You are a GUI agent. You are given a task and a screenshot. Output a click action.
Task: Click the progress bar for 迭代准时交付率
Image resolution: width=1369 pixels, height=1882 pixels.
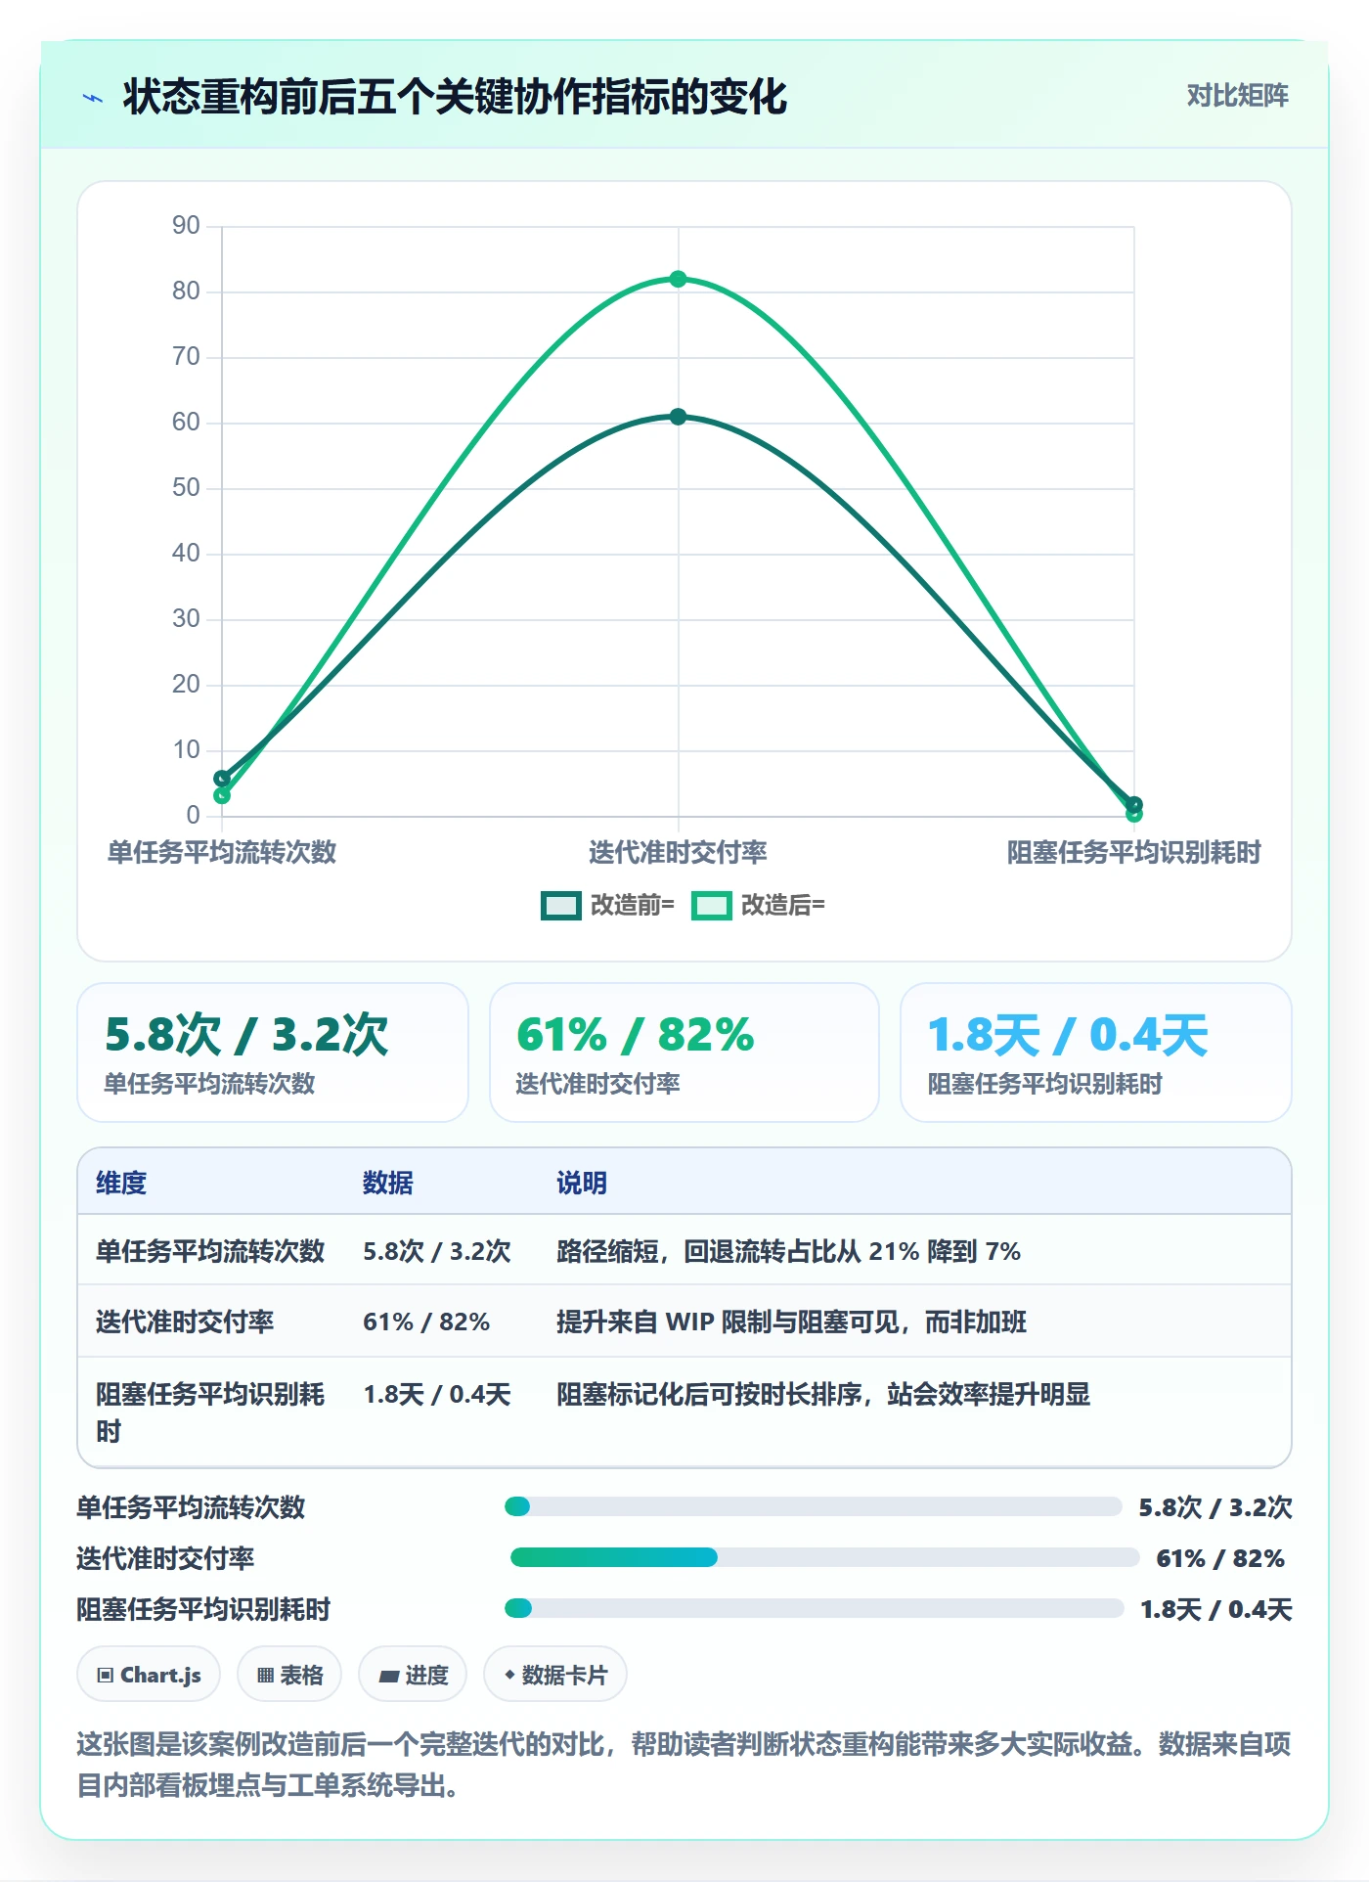[x=825, y=1557]
